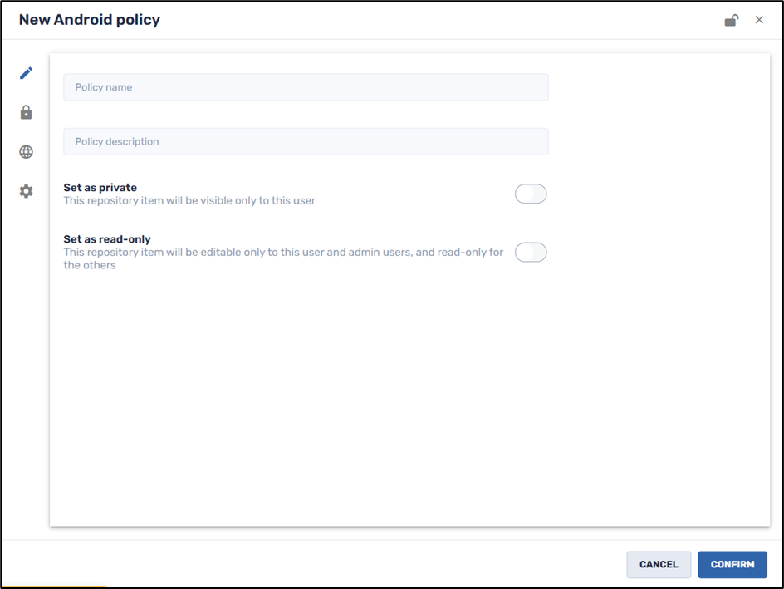The width and height of the screenshot is (784, 589).
Task: Open the gear settings section in sidebar
Action: click(x=26, y=191)
